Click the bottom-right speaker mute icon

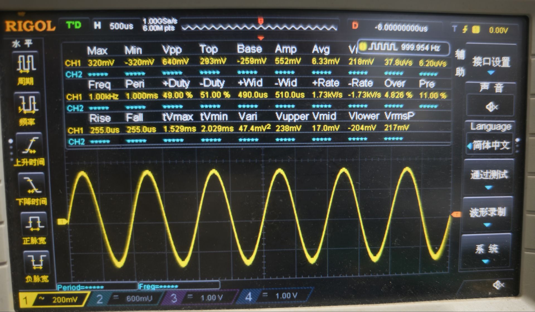tap(498, 285)
